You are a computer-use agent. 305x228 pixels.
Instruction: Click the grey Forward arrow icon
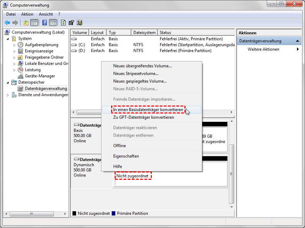point(15,23)
